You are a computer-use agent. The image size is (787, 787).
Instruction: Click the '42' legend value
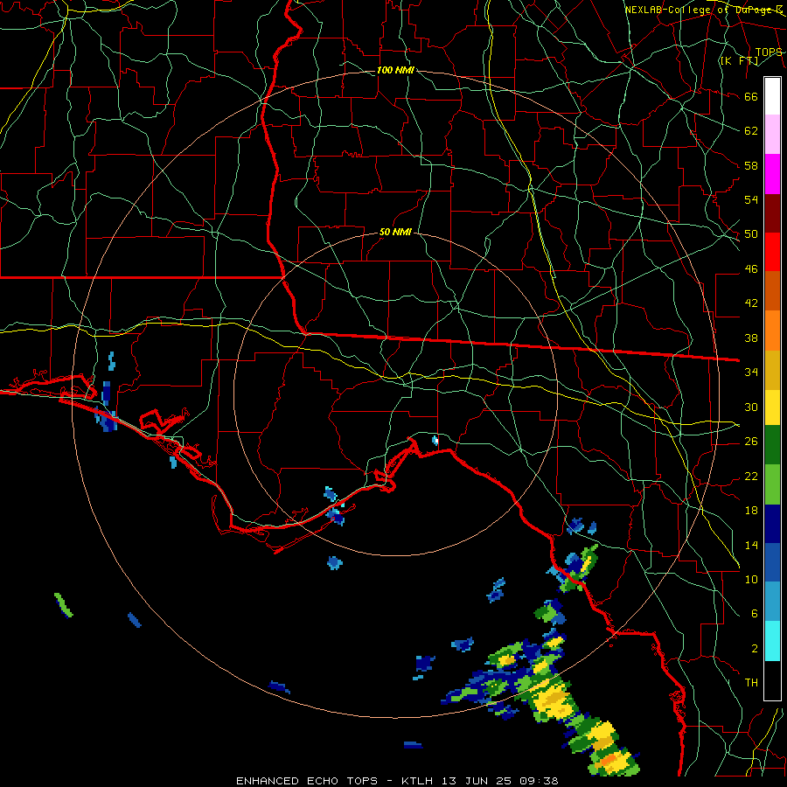[751, 303]
